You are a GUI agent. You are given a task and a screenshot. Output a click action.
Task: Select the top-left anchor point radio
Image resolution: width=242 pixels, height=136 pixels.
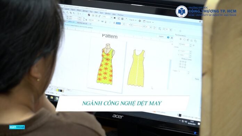point(180,61)
